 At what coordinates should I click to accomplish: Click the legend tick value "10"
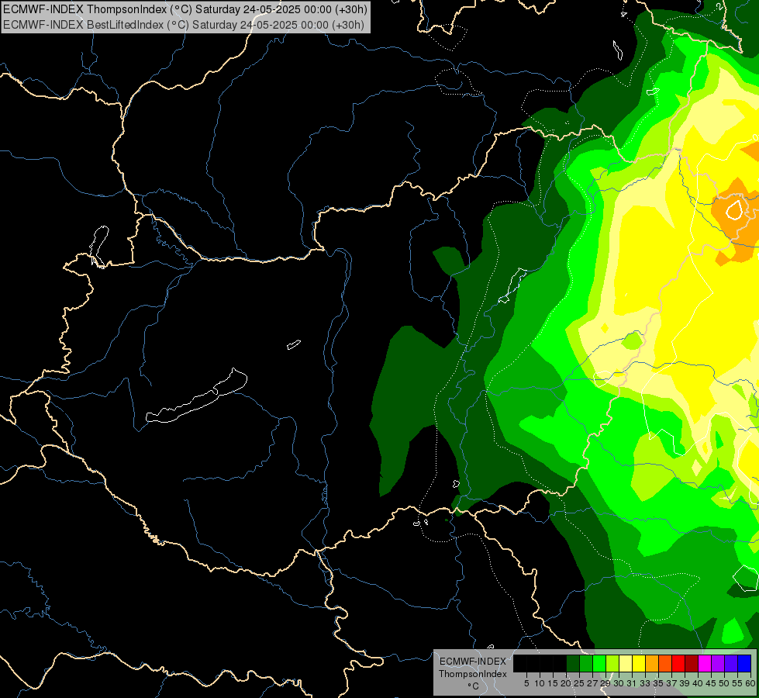[540, 683]
